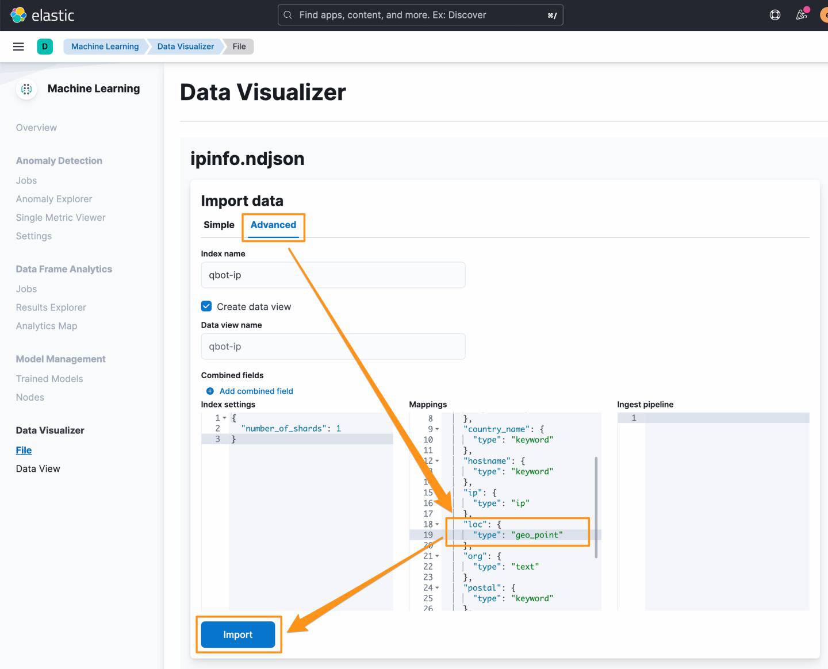The height and width of the screenshot is (669, 828).
Task: Click the Index name input field
Action: (x=333, y=275)
